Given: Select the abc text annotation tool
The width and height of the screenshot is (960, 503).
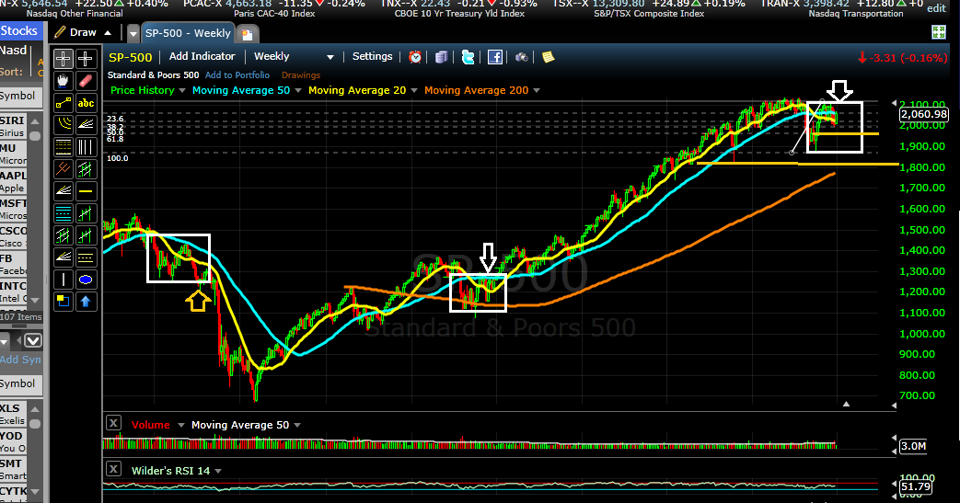Looking at the screenshot, I should pos(86,103).
